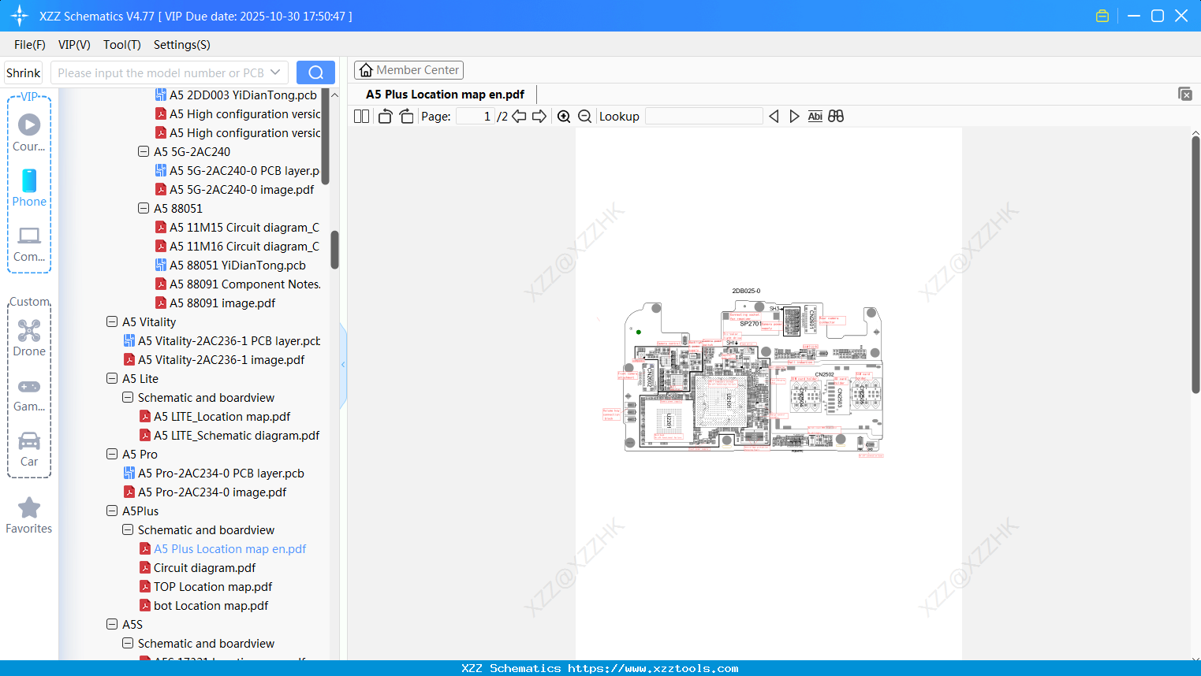Select the Drone category

pos(29,338)
